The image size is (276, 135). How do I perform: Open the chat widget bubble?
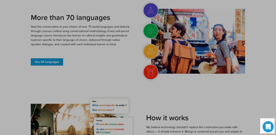[x=268, y=127]
